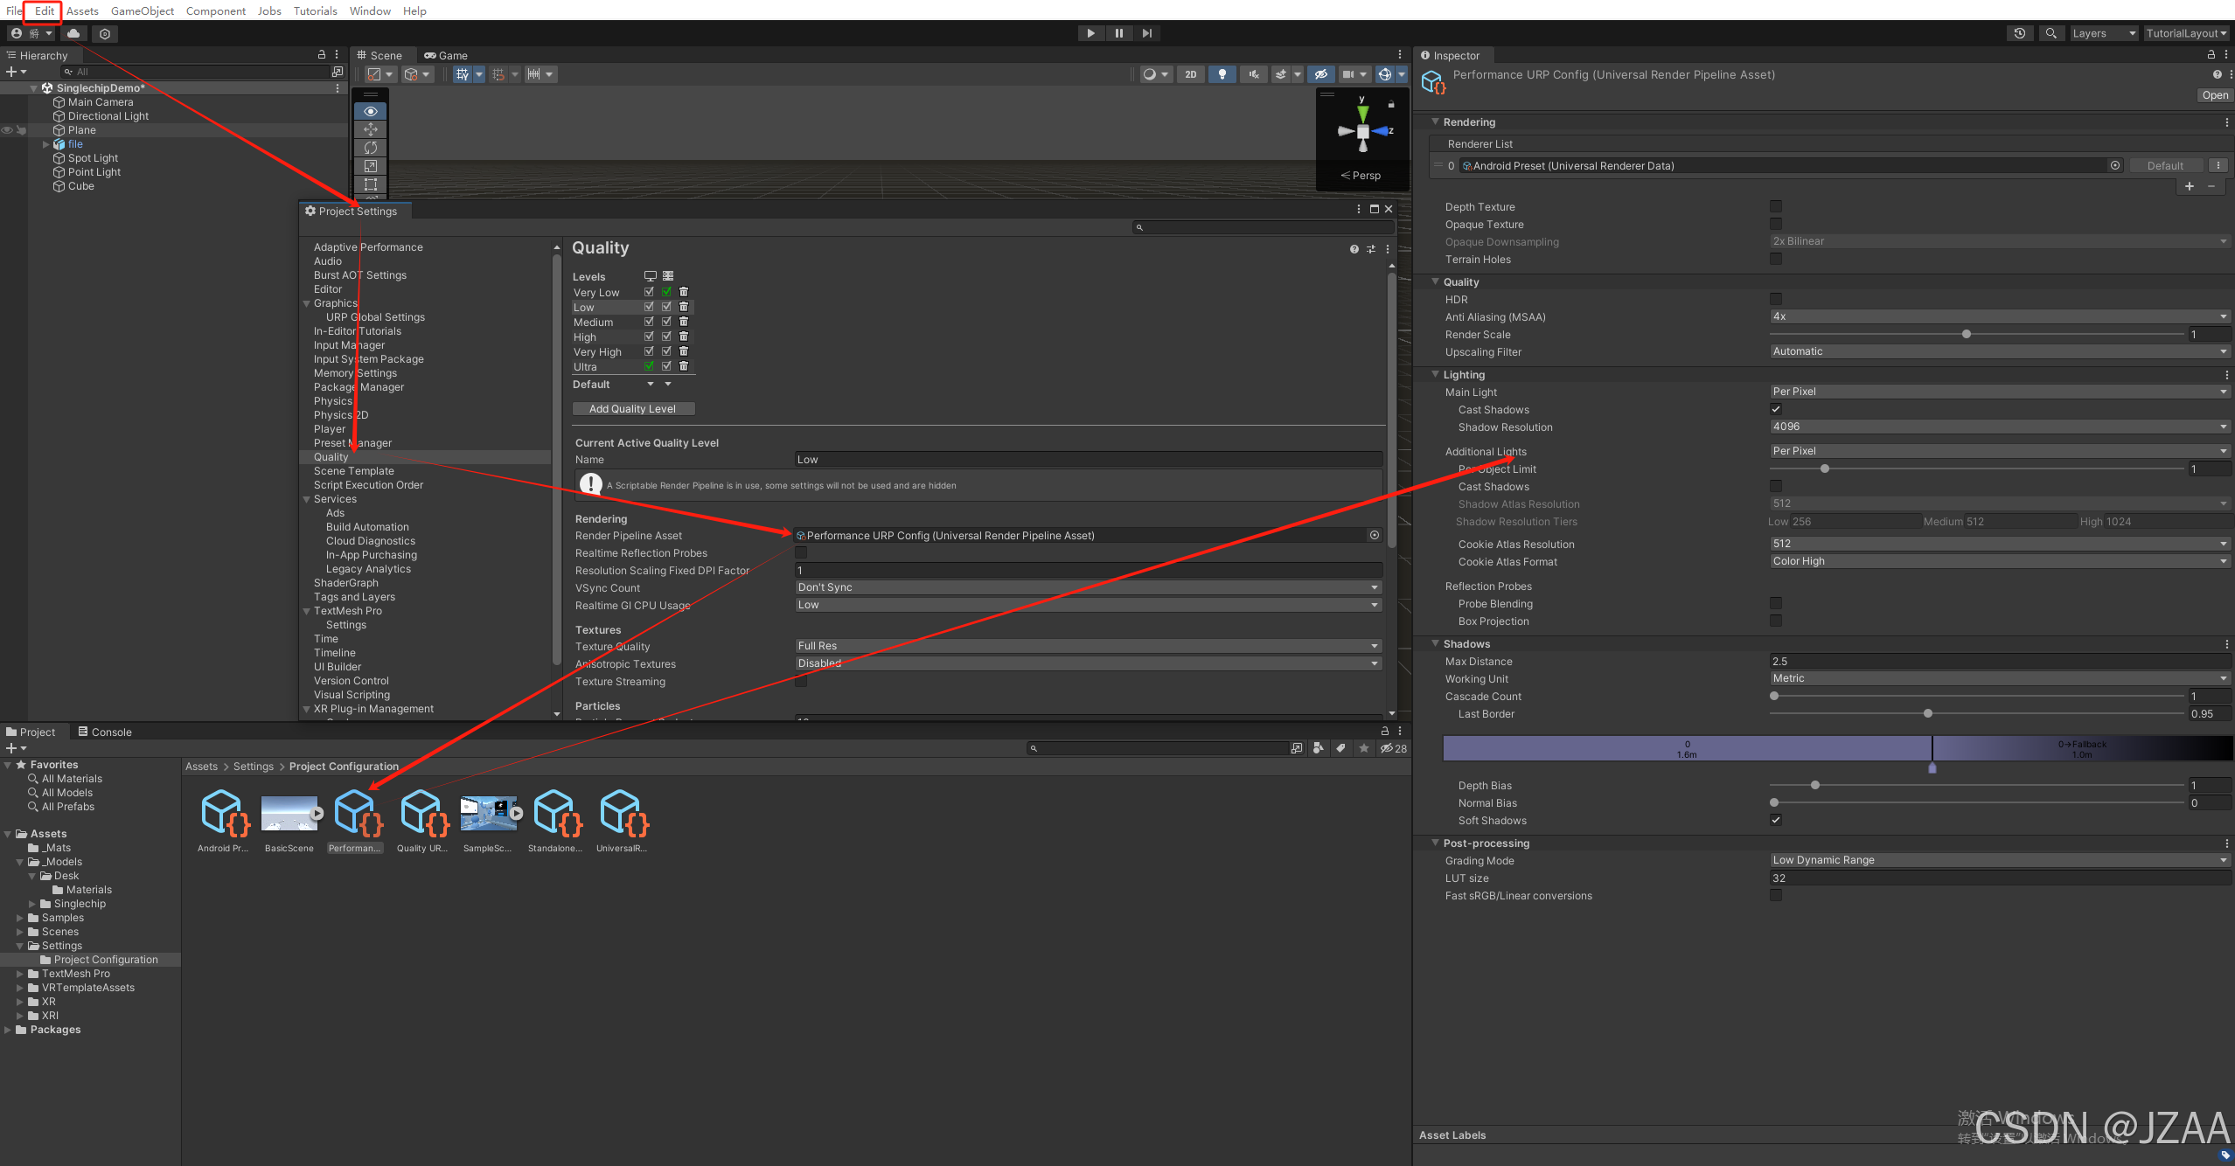Open the Undo History icon in the top bar
This screenshot has height=1166, width=2235.
coord(2019,33)
